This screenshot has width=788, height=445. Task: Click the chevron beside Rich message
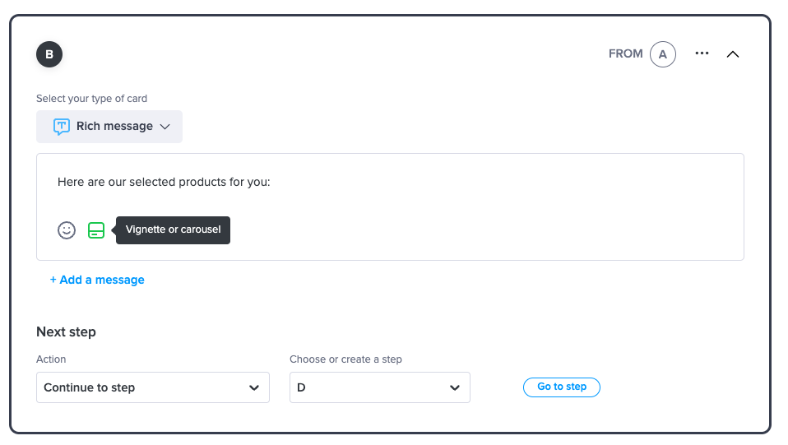[x=165, y=127]
